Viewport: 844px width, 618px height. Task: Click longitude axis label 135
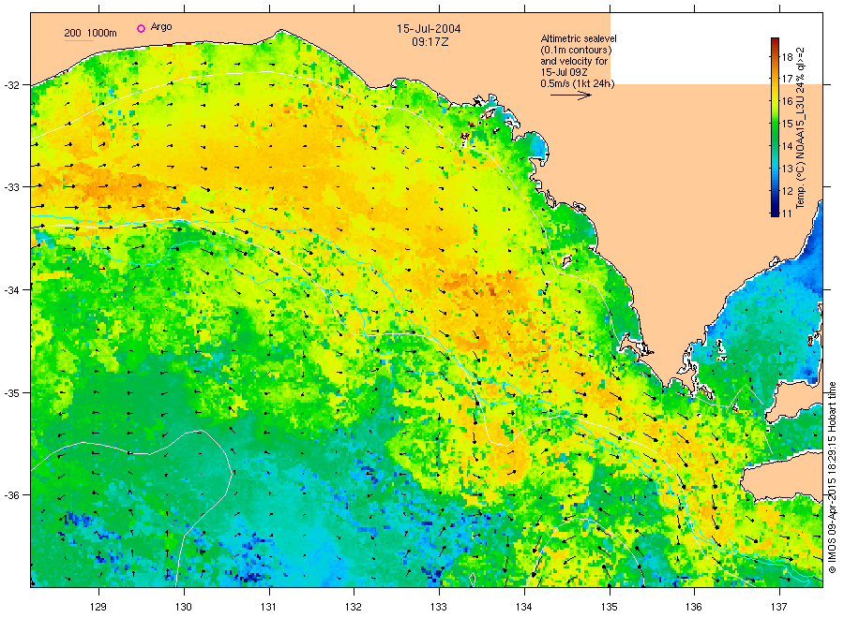610,608
